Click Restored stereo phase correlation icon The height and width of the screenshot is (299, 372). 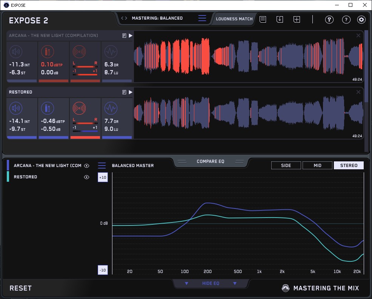(x=79, y=108)
